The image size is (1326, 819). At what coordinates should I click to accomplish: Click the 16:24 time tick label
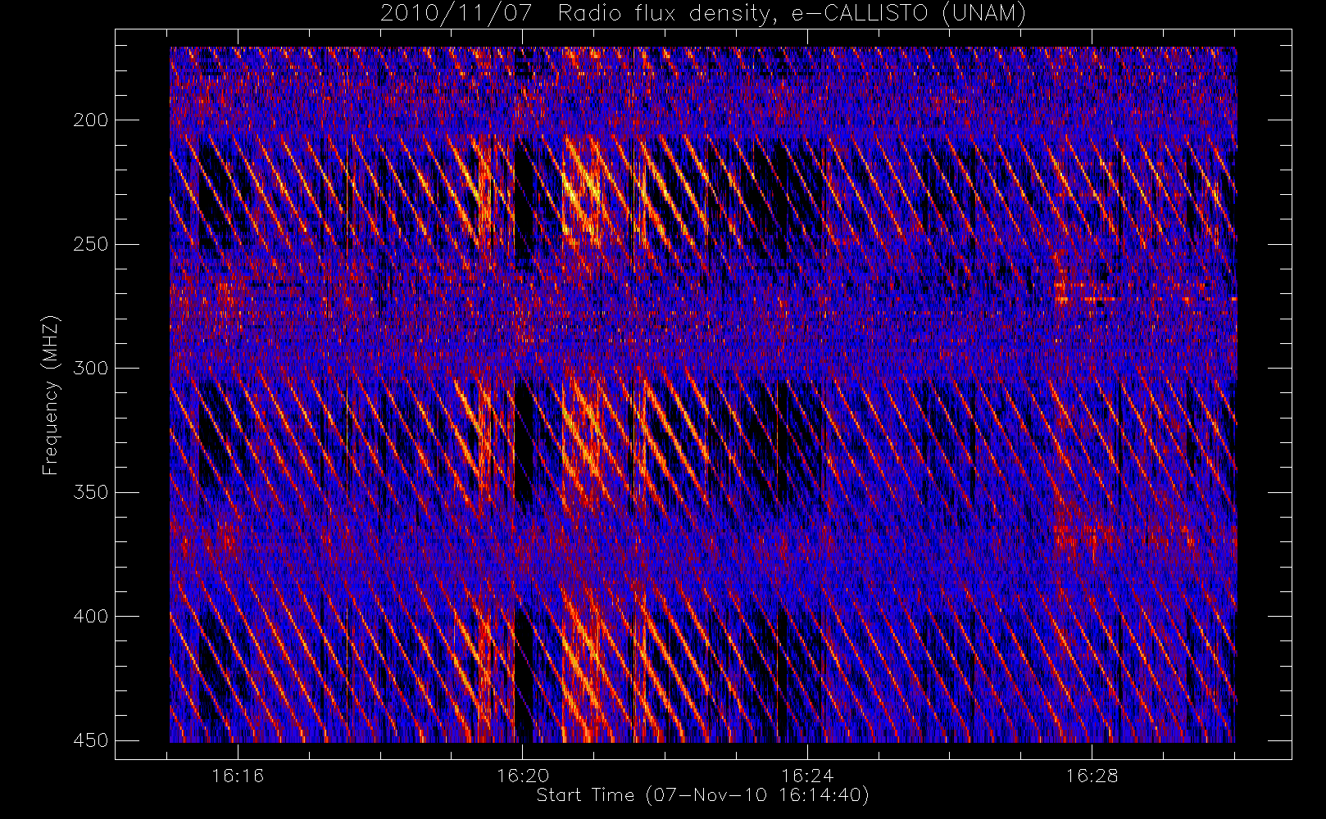click(x=807, y=776)
